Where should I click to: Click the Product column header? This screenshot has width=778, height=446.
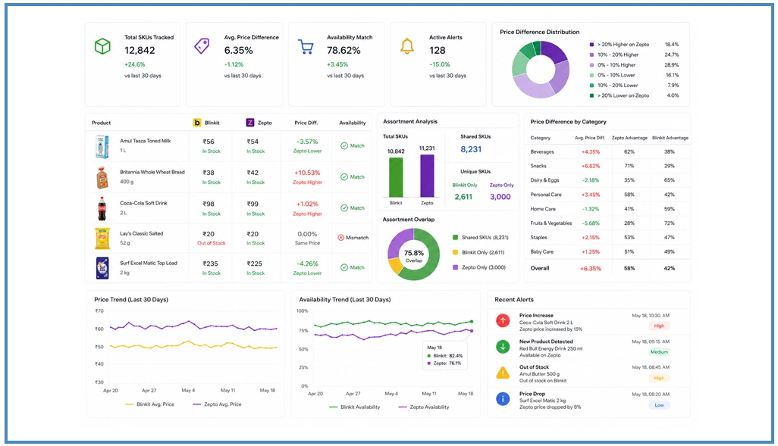point(101,123)
